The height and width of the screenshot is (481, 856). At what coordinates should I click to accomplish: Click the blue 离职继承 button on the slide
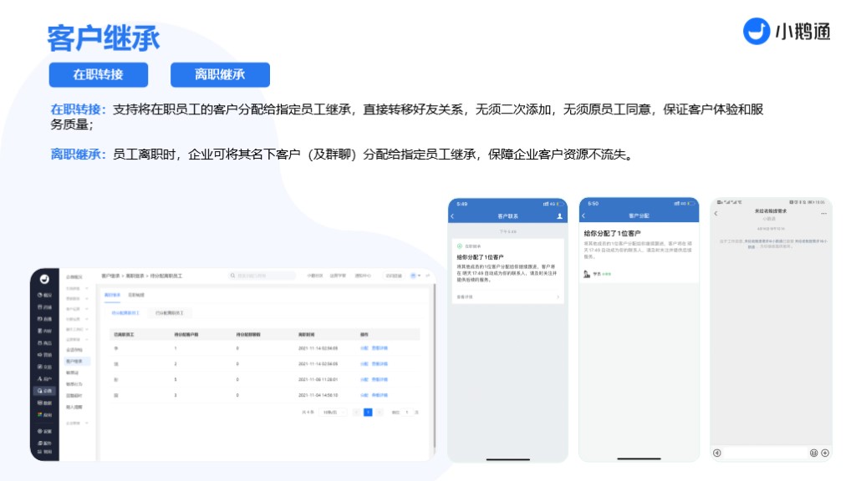220,74
